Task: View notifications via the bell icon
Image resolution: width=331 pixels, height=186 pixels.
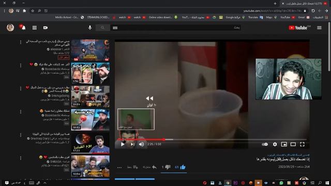Action: (23, 27)
